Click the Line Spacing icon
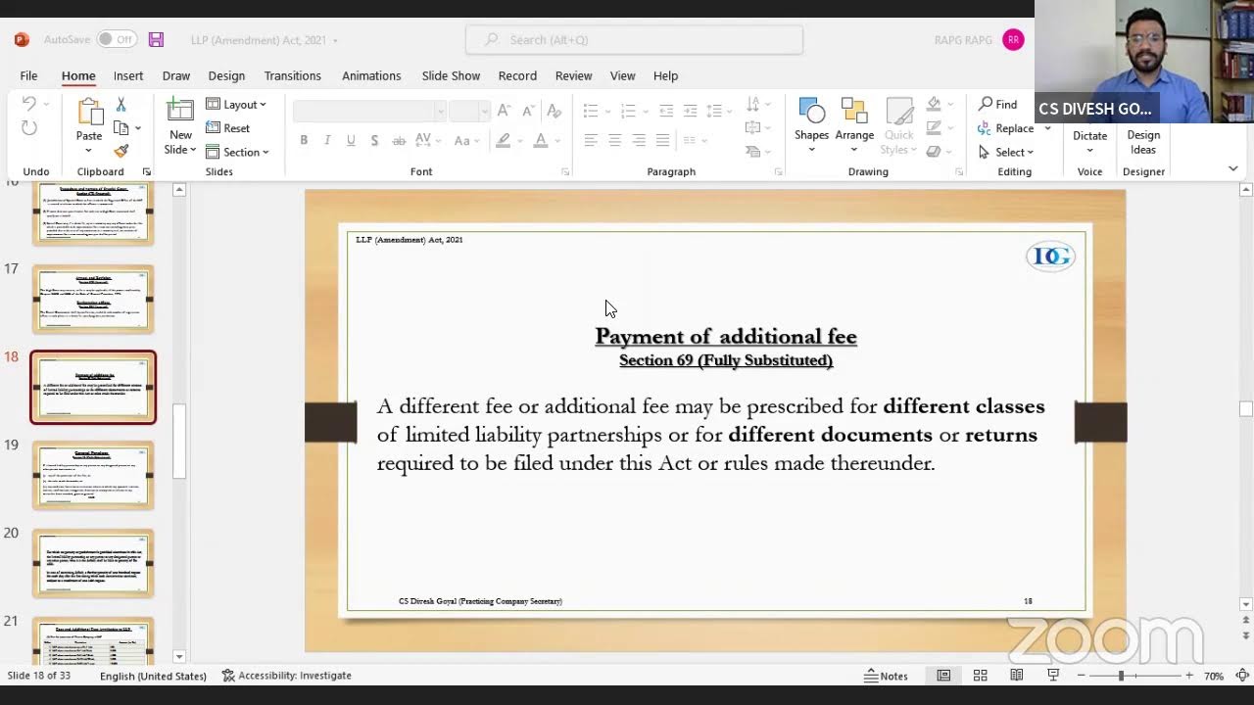 pos(715,111)
